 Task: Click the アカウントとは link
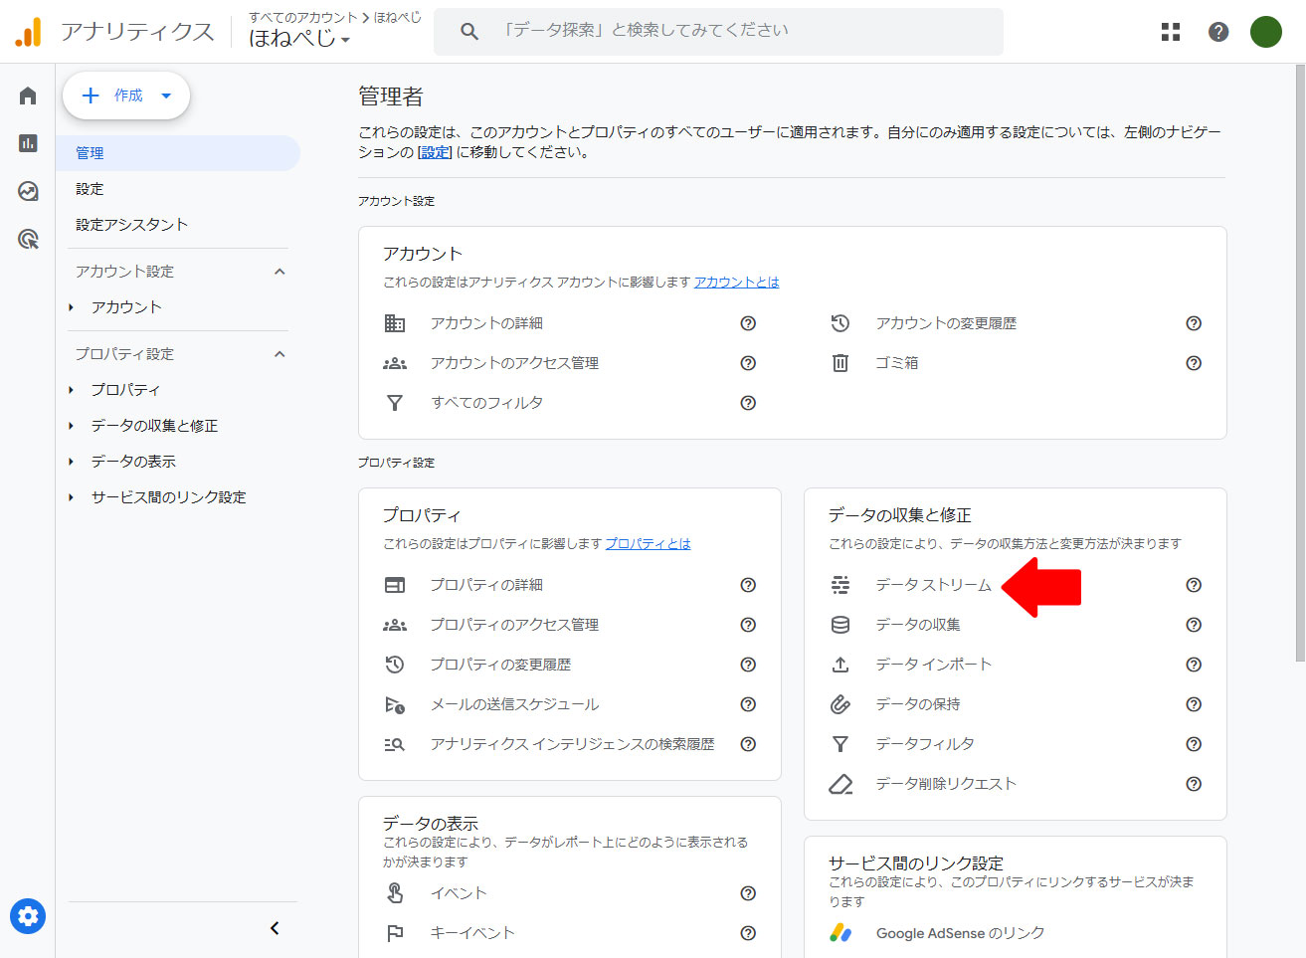[x=737, y=283]
